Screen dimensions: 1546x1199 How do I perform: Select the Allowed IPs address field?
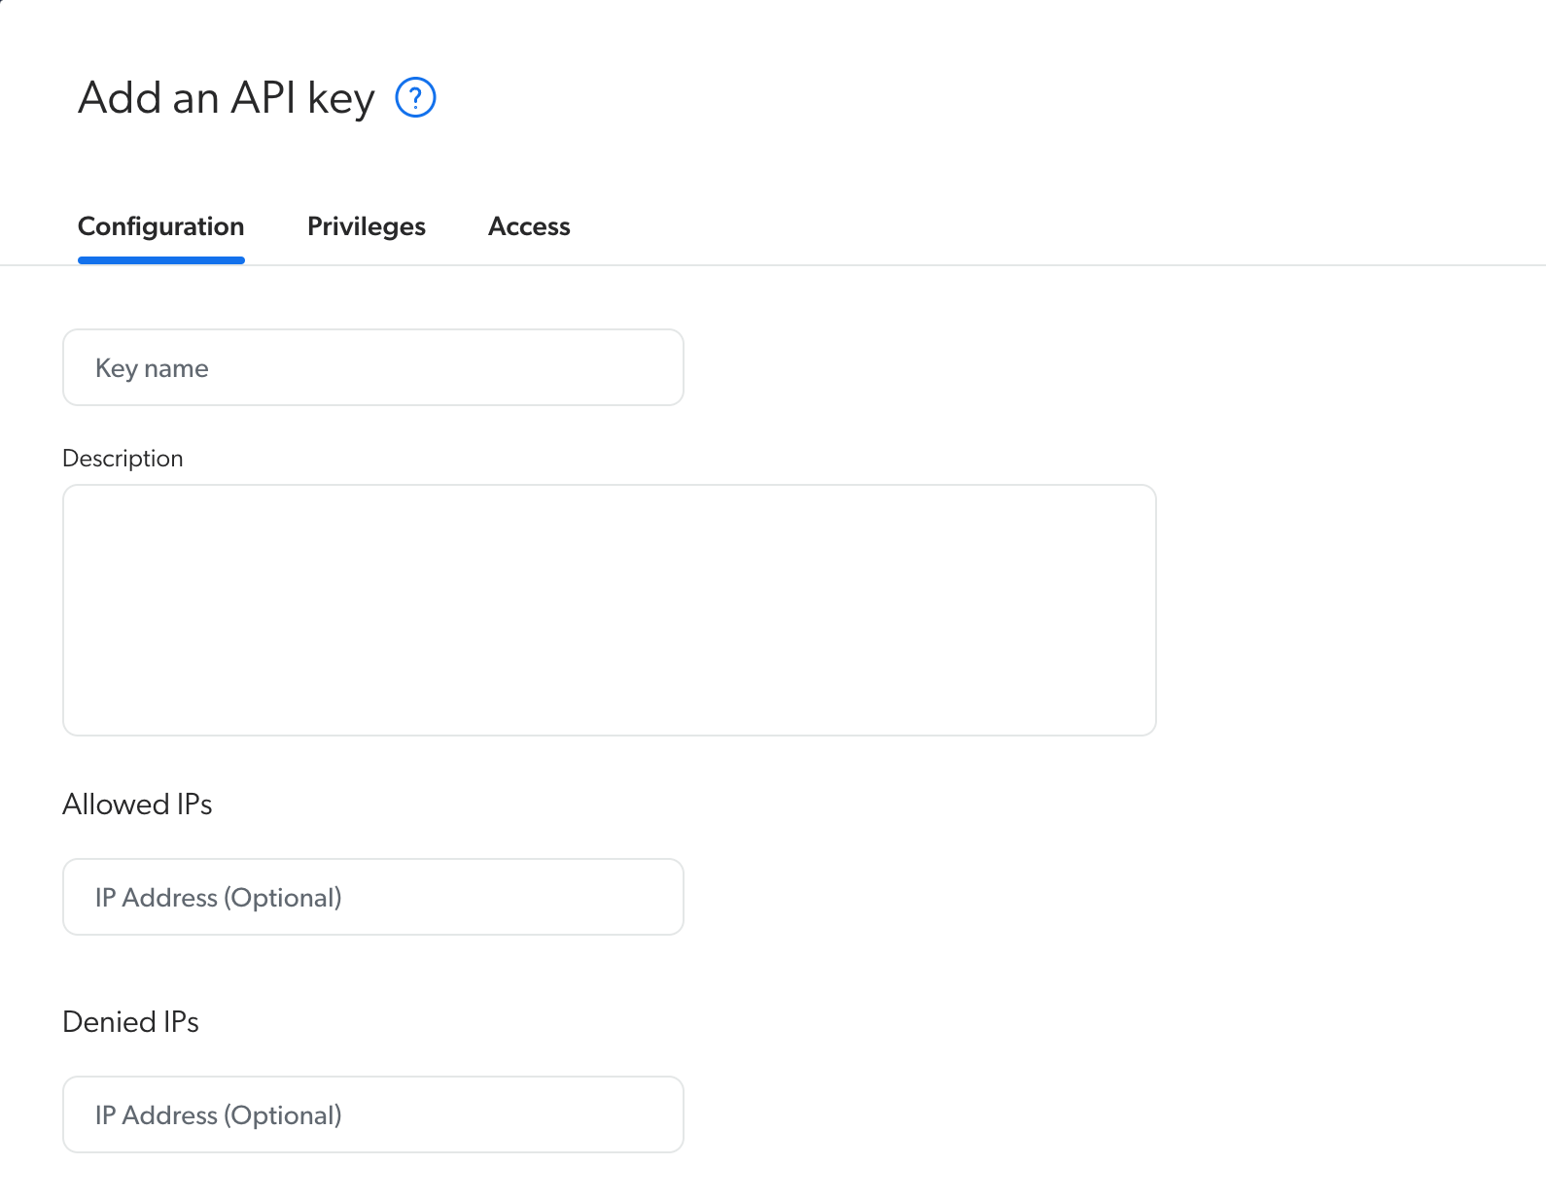[373, 897]
